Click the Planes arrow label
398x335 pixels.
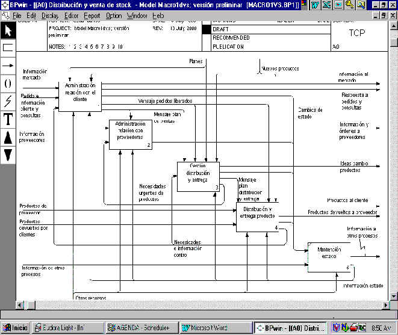(x=196, y=61)
